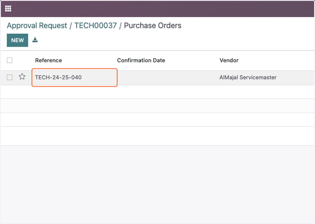Viewport: 315px width, 224px height.
Task: Click the Purchase Orders breadcrumb title
Action: [x=153, y=25]
